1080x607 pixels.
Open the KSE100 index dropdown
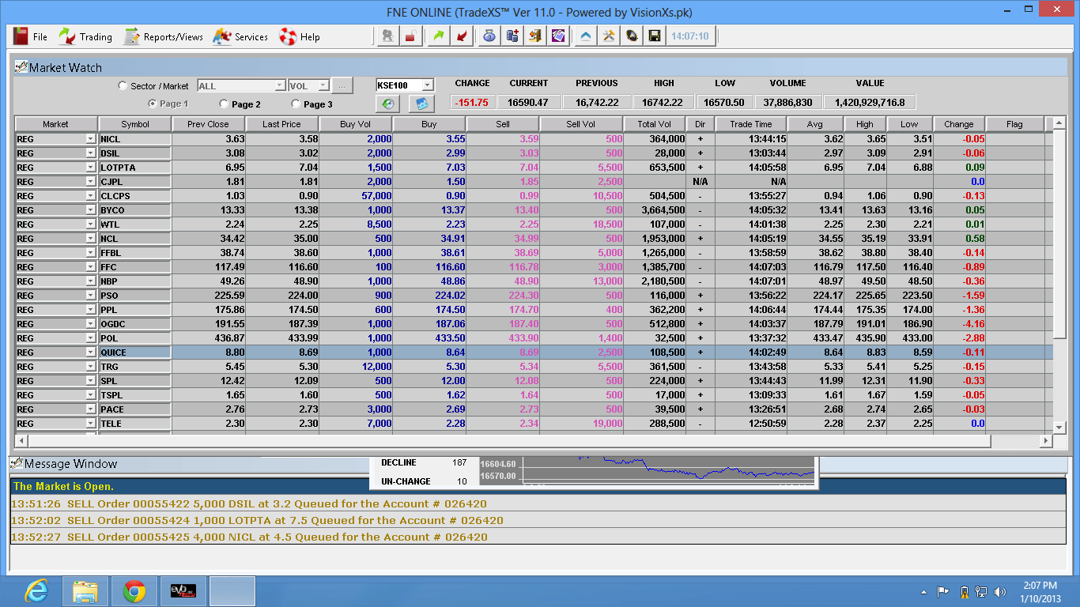click(427, 85)
